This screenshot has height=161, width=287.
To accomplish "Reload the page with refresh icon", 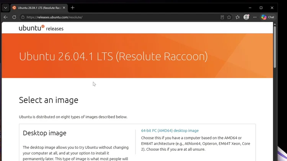I will 14,17.
